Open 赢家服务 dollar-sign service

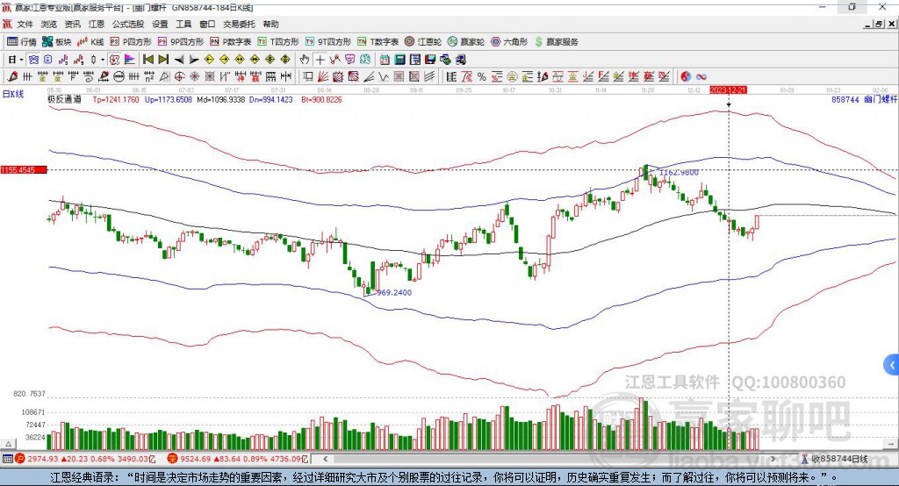(556, 42)
